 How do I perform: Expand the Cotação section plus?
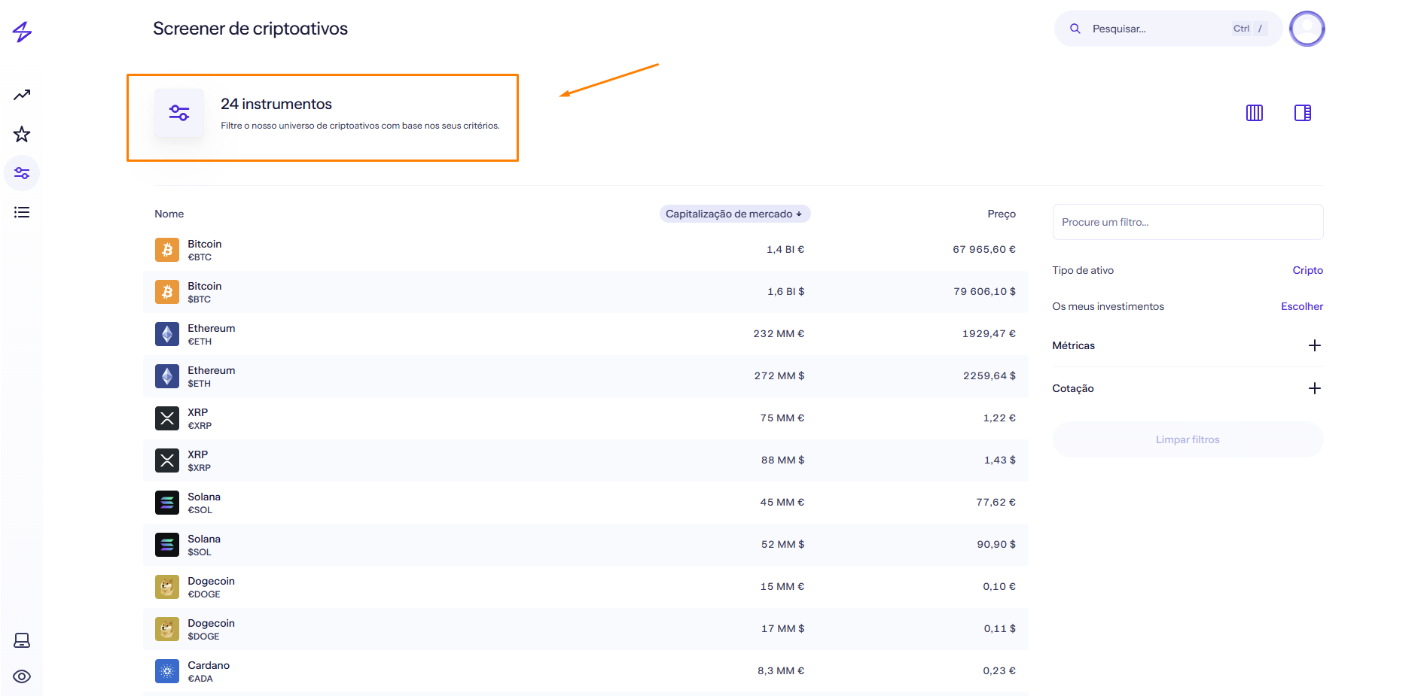(x=1315, y=388)
